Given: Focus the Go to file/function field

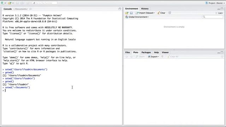Looking at the screenshot, I should tap(44, 3).
